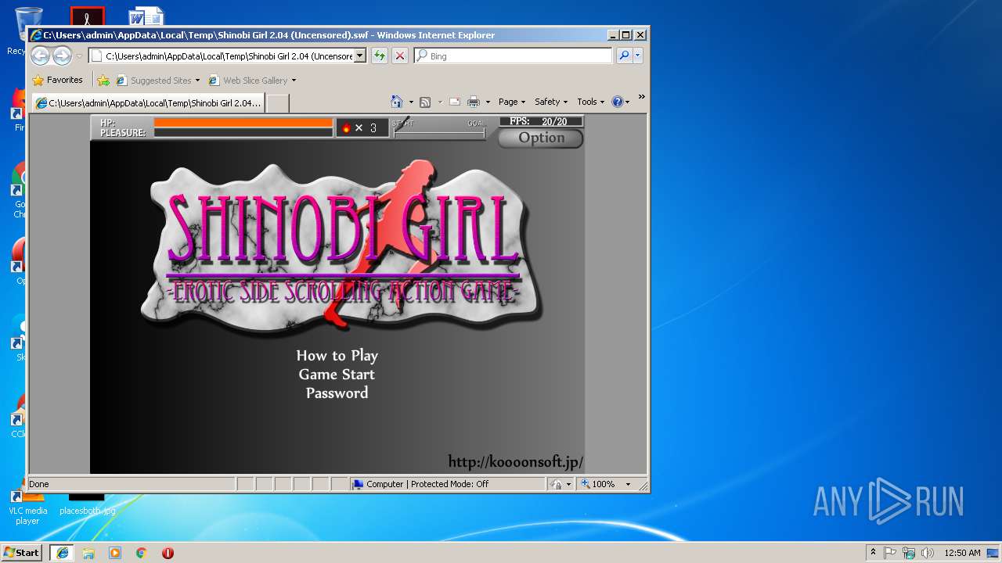Open the Word document desktop icon

tap(146, 16)
